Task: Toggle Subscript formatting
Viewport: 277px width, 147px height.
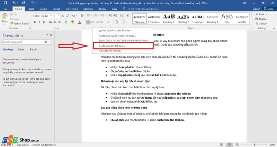Action: [x=55, y=22]
